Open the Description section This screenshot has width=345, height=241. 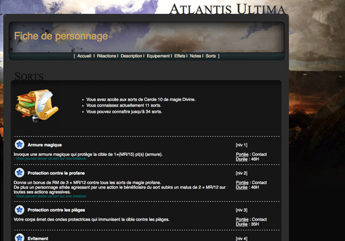tap(131, 56)
